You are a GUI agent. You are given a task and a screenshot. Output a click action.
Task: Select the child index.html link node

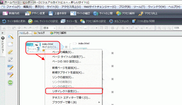click(81, 43)
